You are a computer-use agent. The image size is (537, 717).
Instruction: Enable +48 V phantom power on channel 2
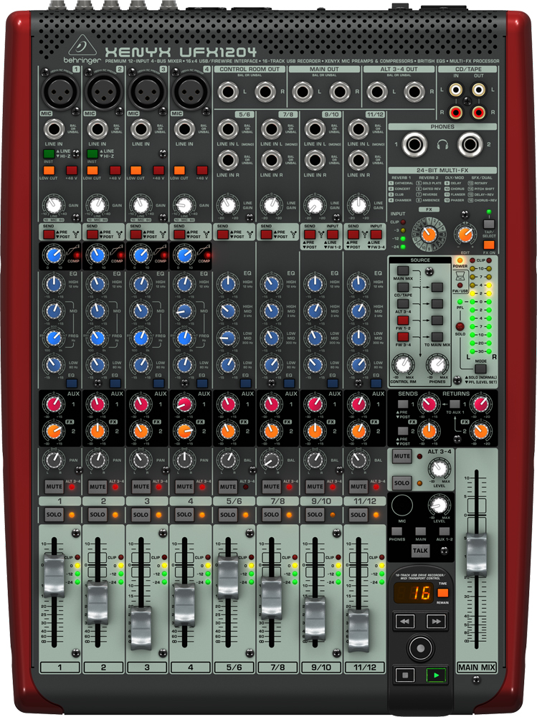click(115, 170)
